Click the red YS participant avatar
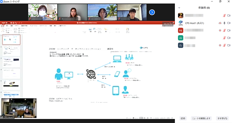 (181, 31)
